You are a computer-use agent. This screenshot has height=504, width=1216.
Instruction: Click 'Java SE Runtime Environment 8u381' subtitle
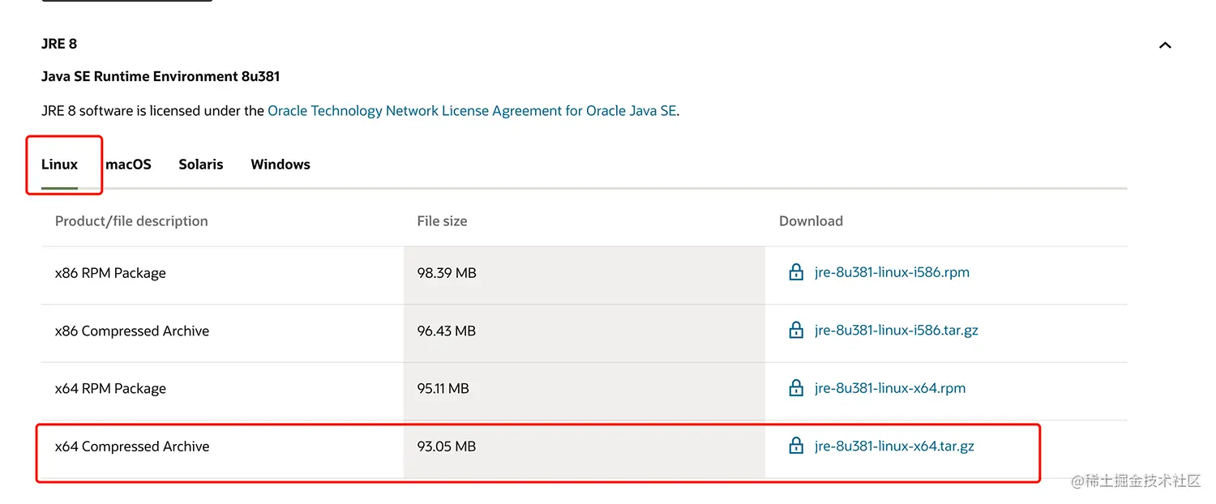point(161,77)
